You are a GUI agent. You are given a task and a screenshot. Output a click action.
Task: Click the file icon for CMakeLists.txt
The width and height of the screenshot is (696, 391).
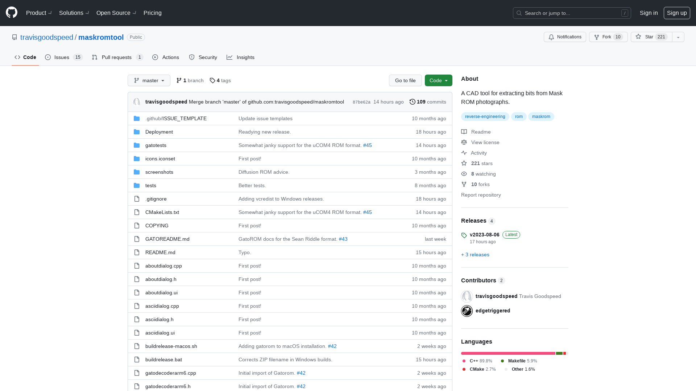coord(137,212)
